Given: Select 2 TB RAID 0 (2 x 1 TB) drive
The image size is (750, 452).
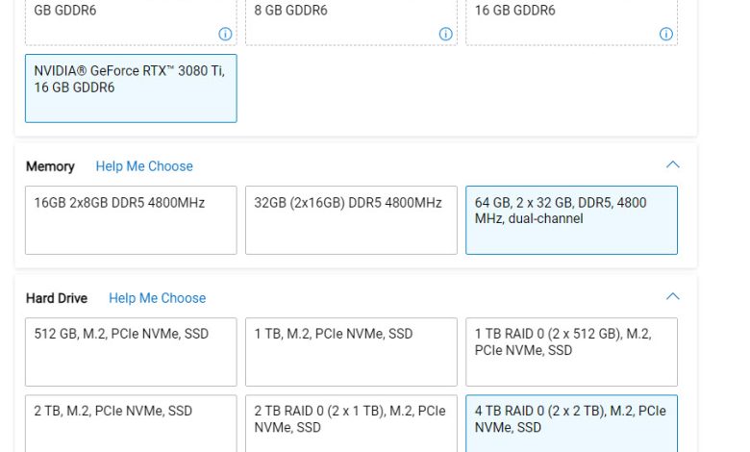Looking at the screenshot, I should click(351, 423).
